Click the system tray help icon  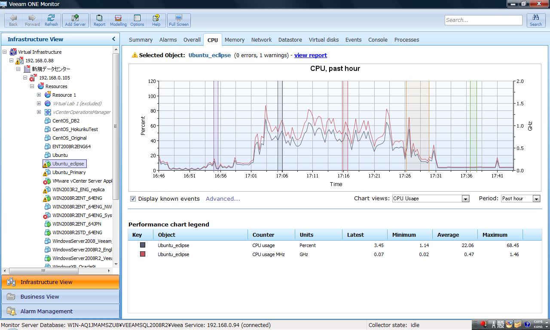pos(527,325)
